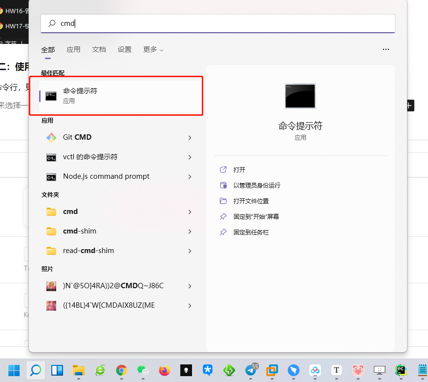Open PyCharm from the taskbar

(x=401, y=370)
